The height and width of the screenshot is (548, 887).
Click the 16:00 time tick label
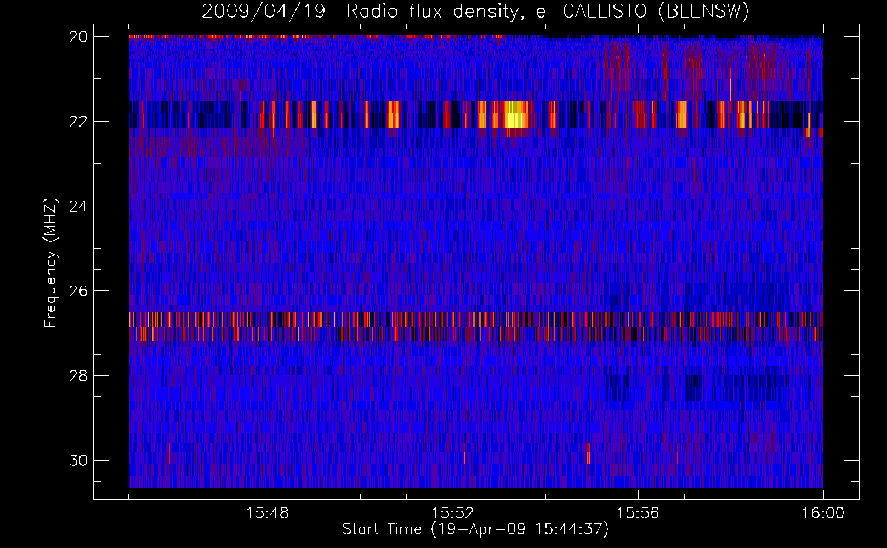[823, 513]
